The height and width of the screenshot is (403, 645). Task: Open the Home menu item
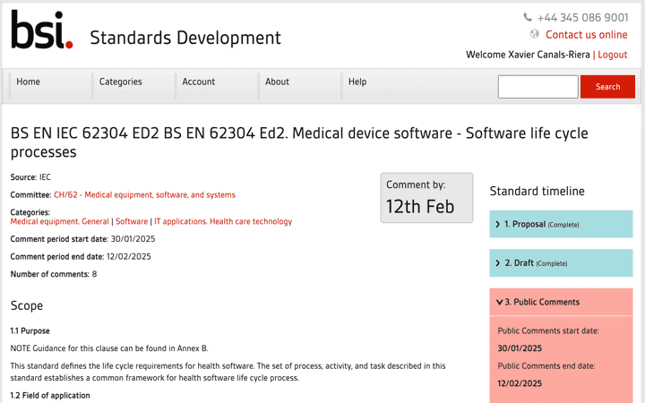pyautogui.click(x=28, y=81)
